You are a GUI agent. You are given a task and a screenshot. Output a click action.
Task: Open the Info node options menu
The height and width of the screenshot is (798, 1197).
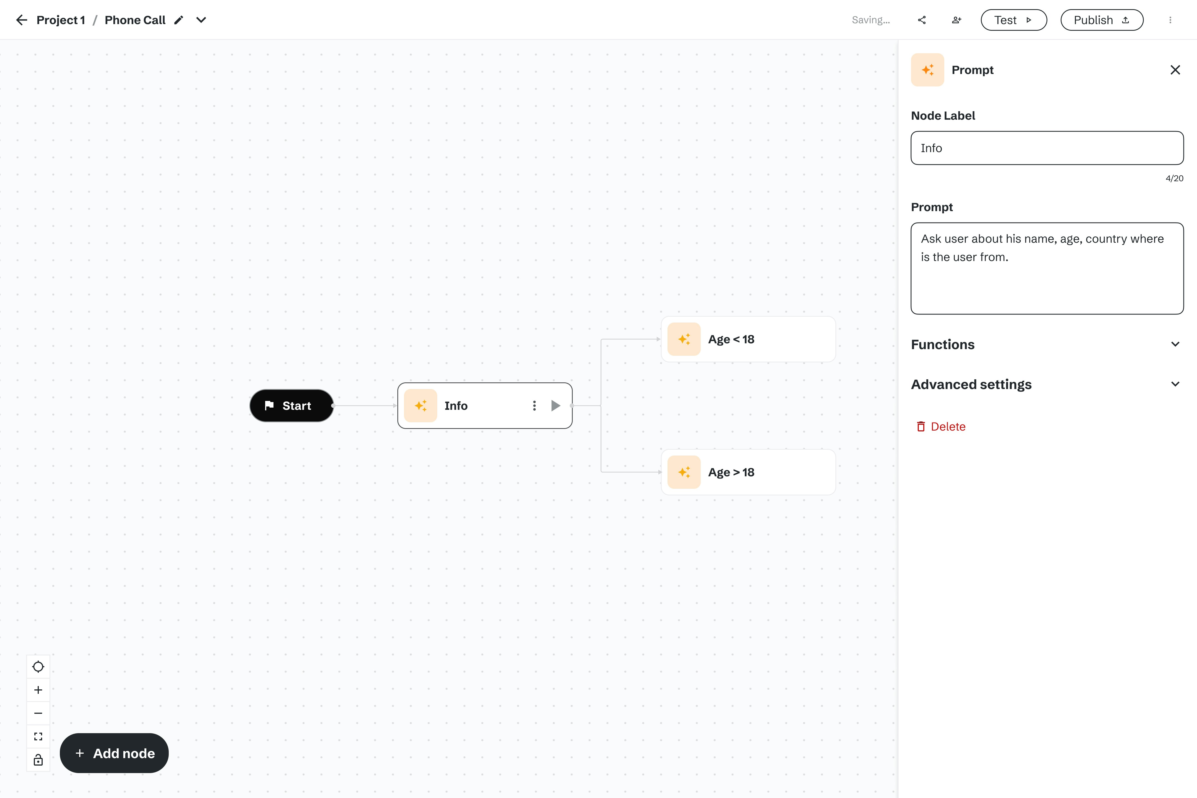click(534, 406)
